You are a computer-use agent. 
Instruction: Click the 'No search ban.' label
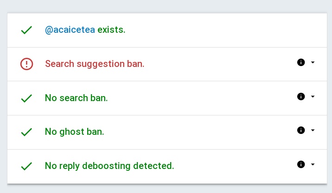click(76, 98)
